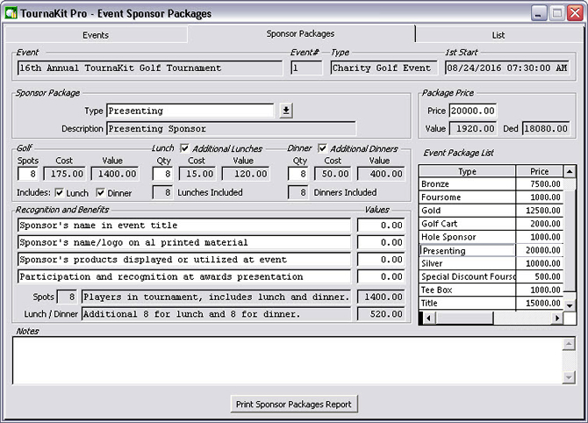This screenshot has height=423, width=588.
Task: Click the Event# field
Action: (306, 68)
